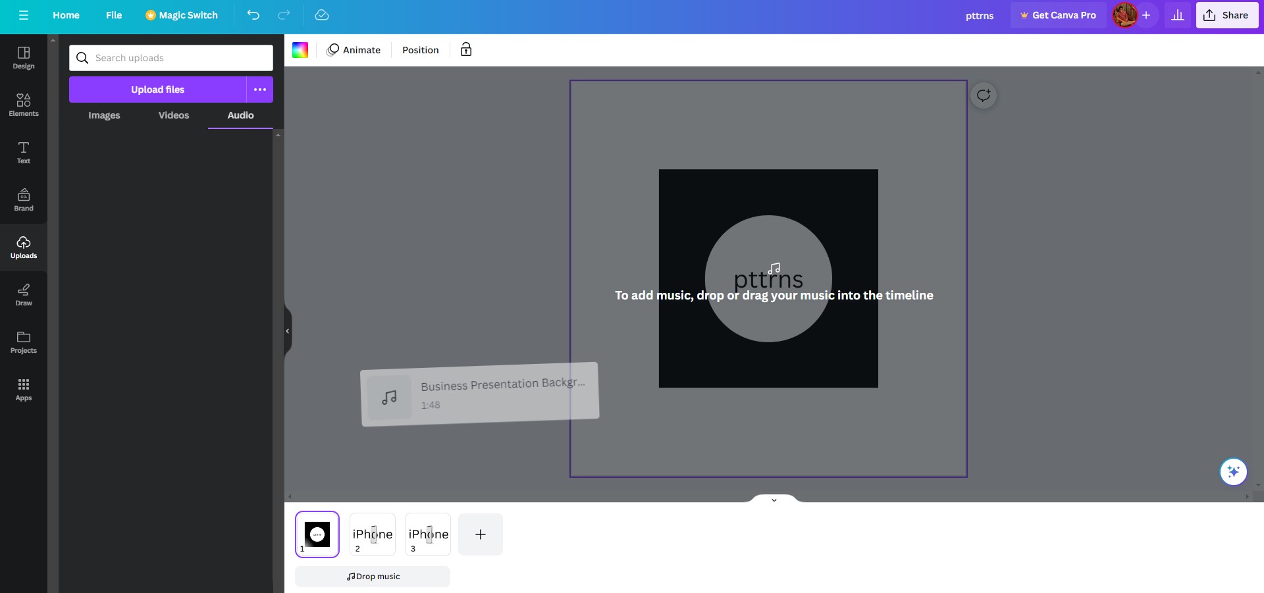Open upload files more options dots
Viewport: 1264px width, 593px height.
click(x=260, y=90)
